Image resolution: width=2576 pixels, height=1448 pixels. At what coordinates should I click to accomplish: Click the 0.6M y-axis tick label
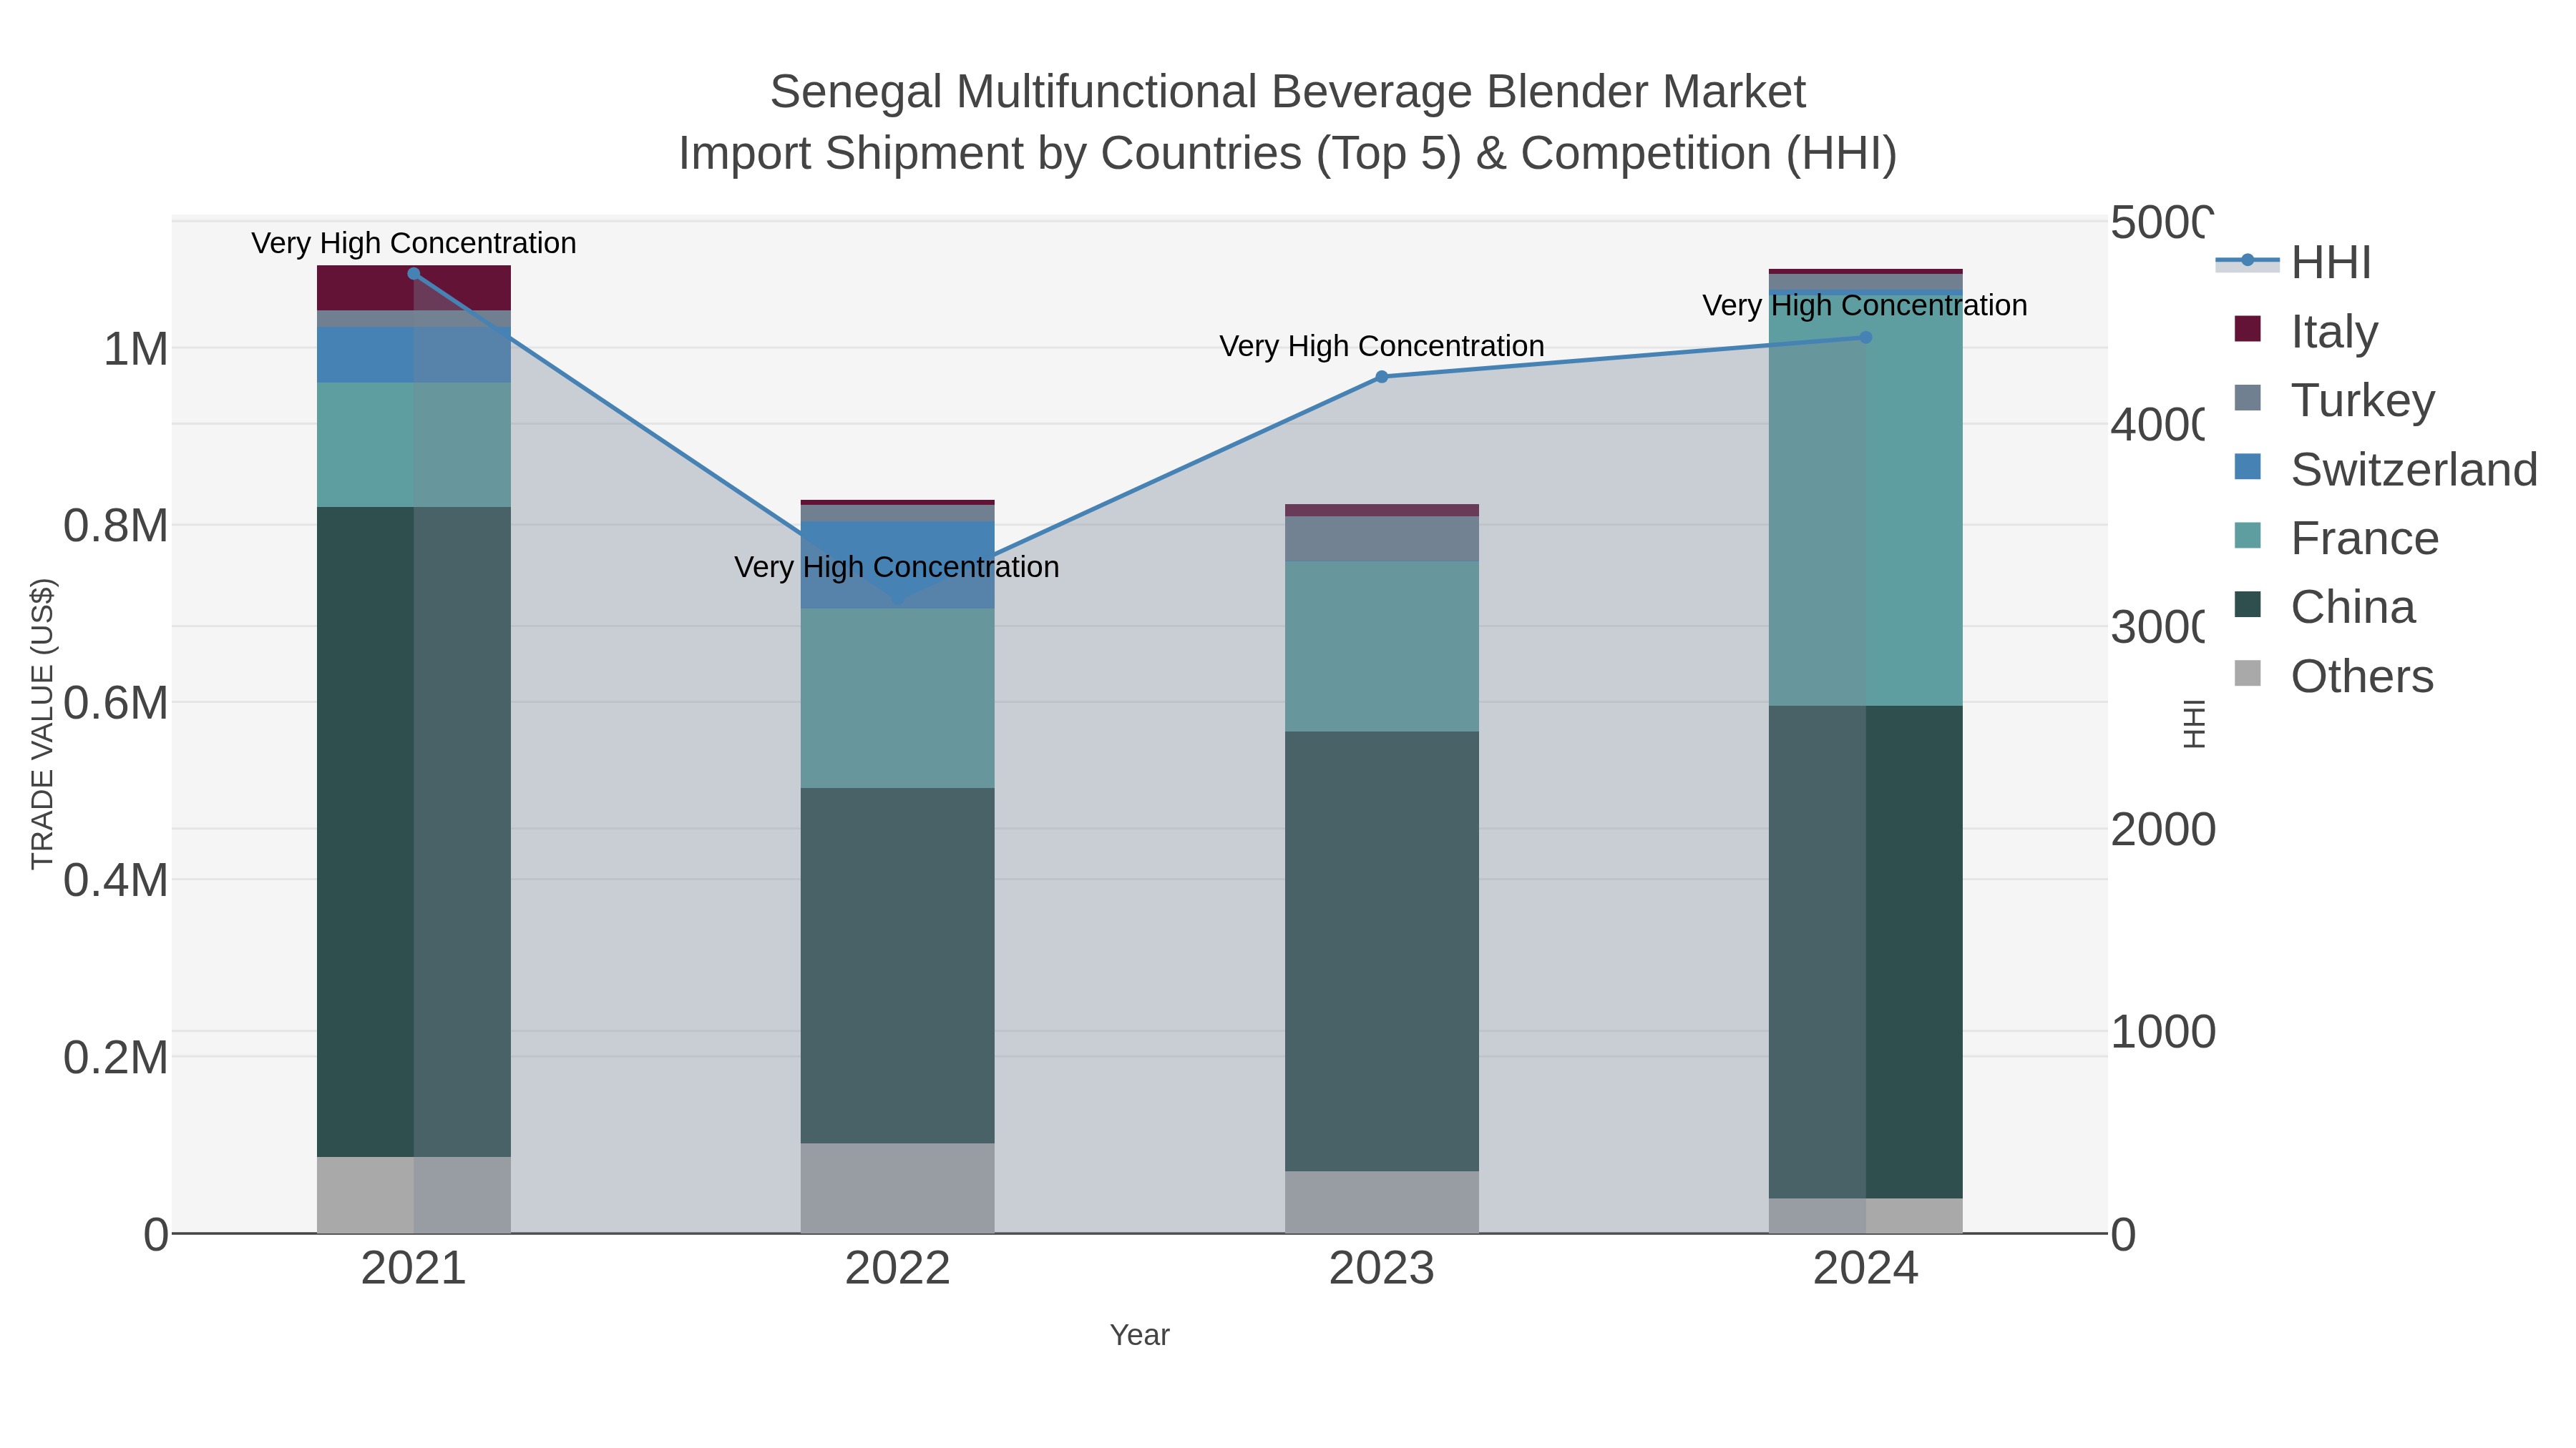(x=116, y=704)
